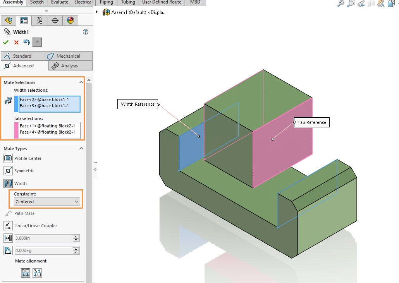399x283 pixels.
Task: Switch to the Standard mates tab
Action: pos(22,56)
